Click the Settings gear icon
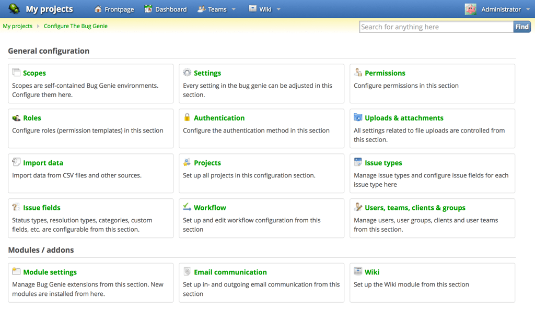Image resolution: width=535 pixels, height=334 pixels. (x=187, y=73)
